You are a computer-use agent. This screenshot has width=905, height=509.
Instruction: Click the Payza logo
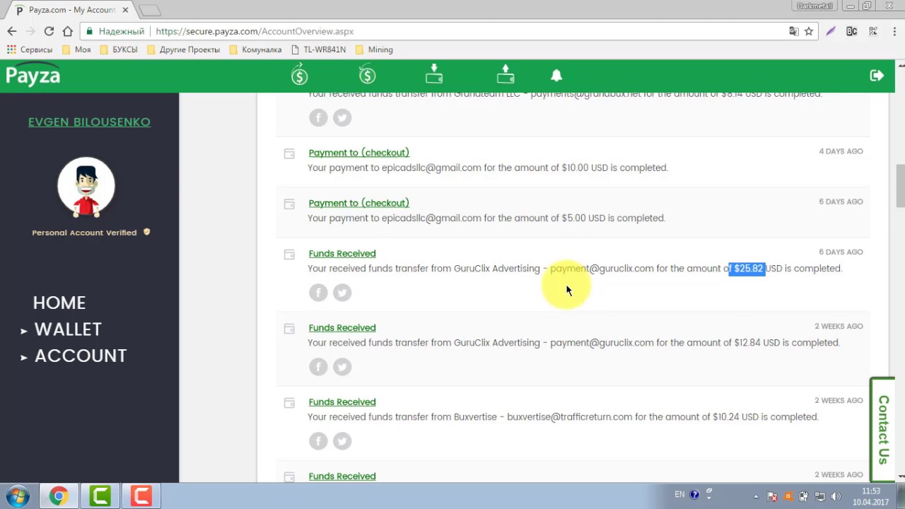(33, 75)
